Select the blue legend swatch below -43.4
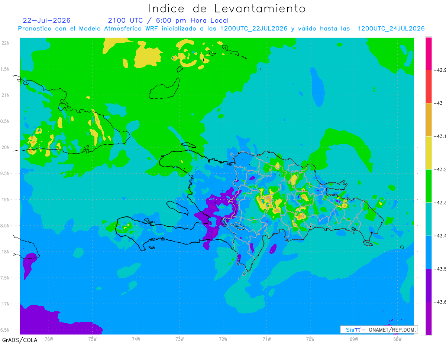The height and width of the screenshot is (344, 446). tap(429, 252)
